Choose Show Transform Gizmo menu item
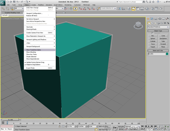The image size is (170, 131). click(x=34, y=50)
